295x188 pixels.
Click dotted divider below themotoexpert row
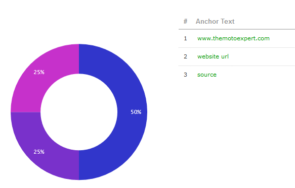237,47
